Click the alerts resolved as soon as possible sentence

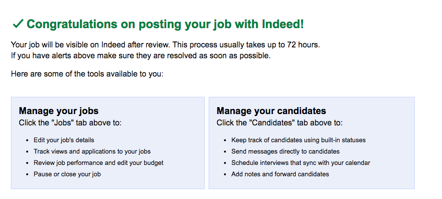[141, 56]
